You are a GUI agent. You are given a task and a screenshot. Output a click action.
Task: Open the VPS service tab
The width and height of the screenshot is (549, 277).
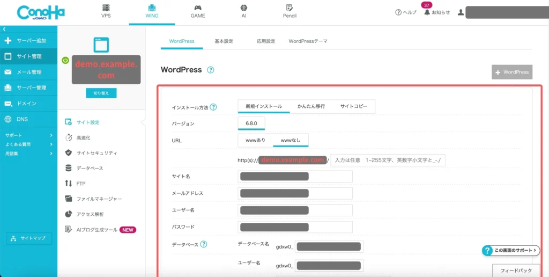[106, 11]
